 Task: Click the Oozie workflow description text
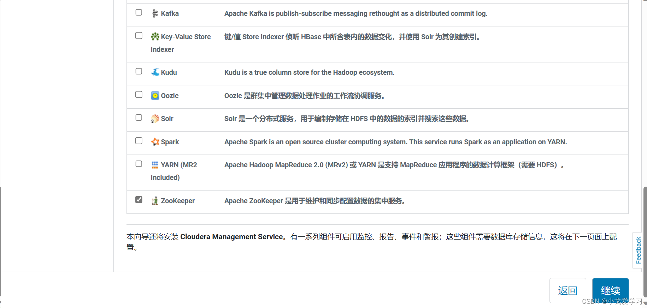click(x=305, y=96)
